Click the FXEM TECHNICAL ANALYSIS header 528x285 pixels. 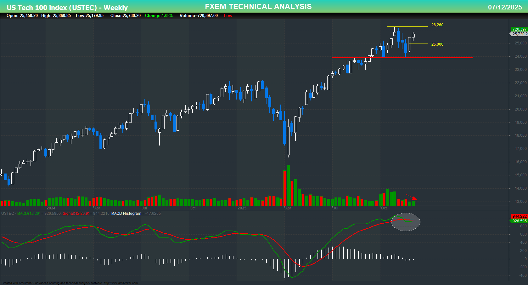click(258, 6)
